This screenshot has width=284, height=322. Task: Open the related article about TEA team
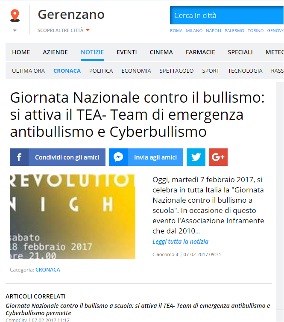[x=138, y=309]
